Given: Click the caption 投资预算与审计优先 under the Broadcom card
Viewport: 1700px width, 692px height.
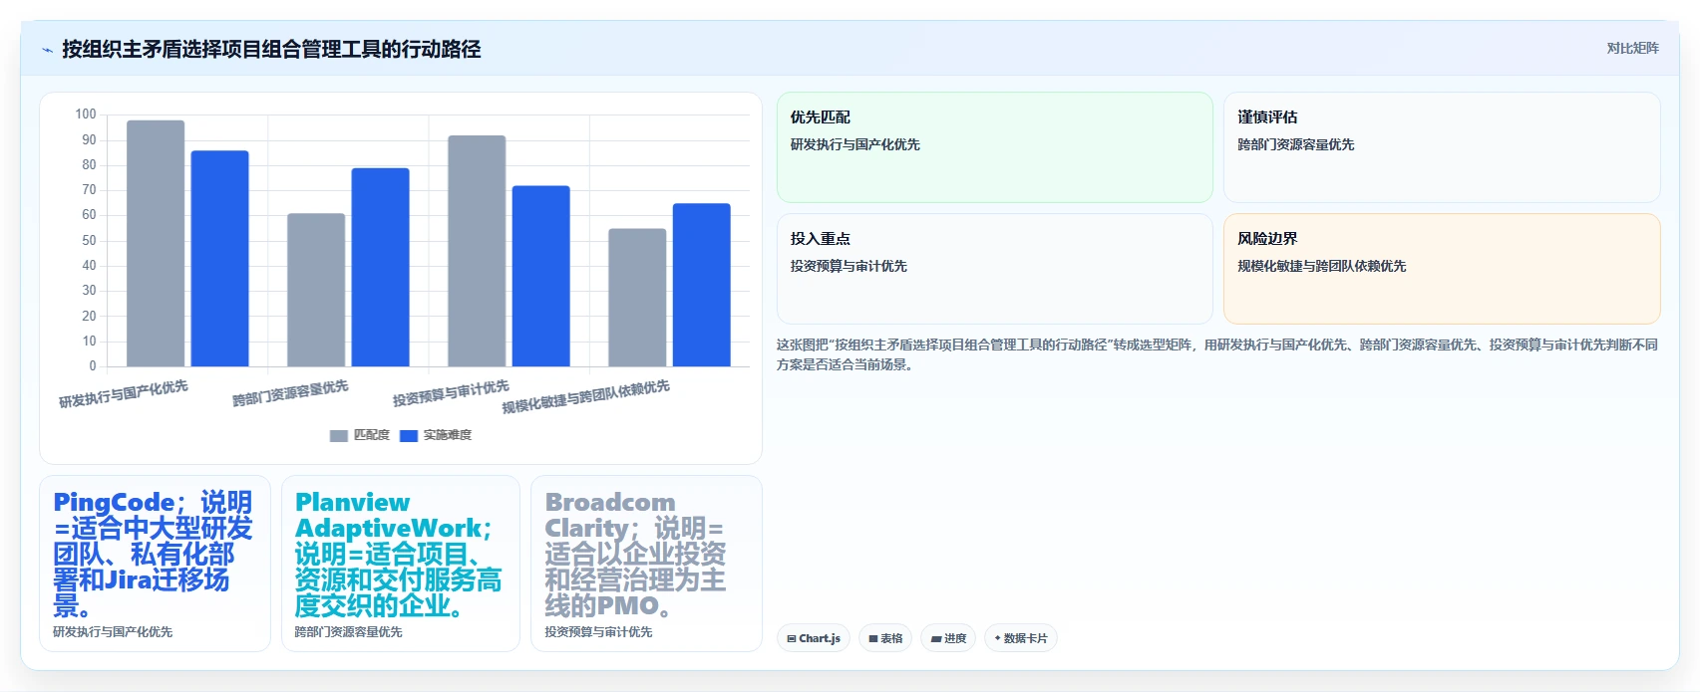Looking at the screenshot, I should [x=598, y=632].
